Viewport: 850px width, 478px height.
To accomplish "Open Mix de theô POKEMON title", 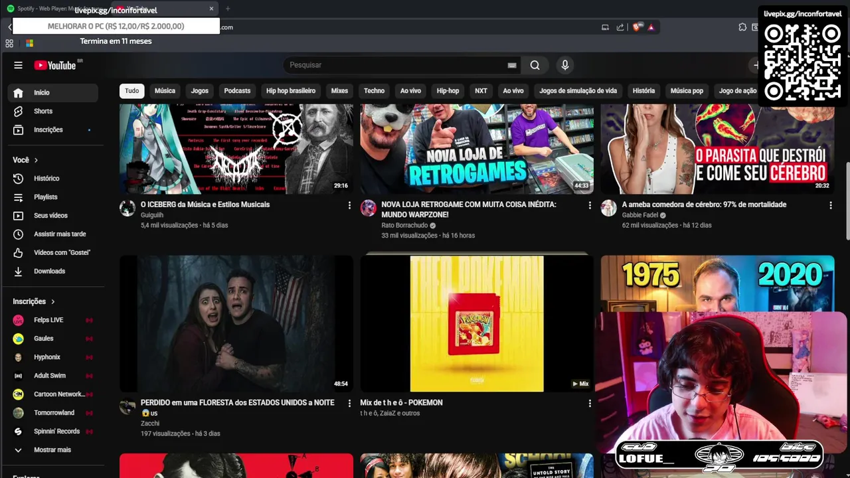I will 401,402.
